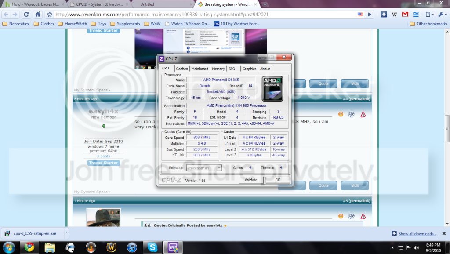The height and width of the screenshot is (254, 450).
Task: Open the page menu icon dropdown
Action: (430, 15)
